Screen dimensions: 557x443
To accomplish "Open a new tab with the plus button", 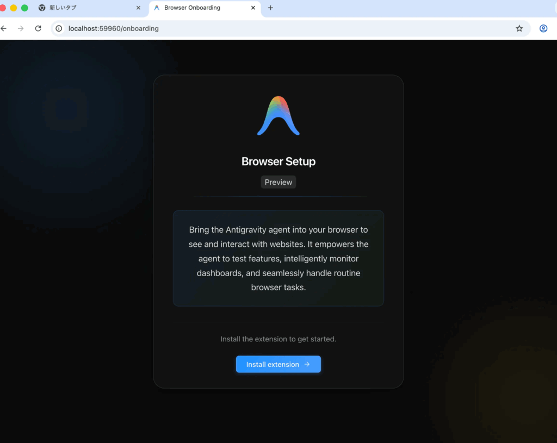I will (270, 8).
